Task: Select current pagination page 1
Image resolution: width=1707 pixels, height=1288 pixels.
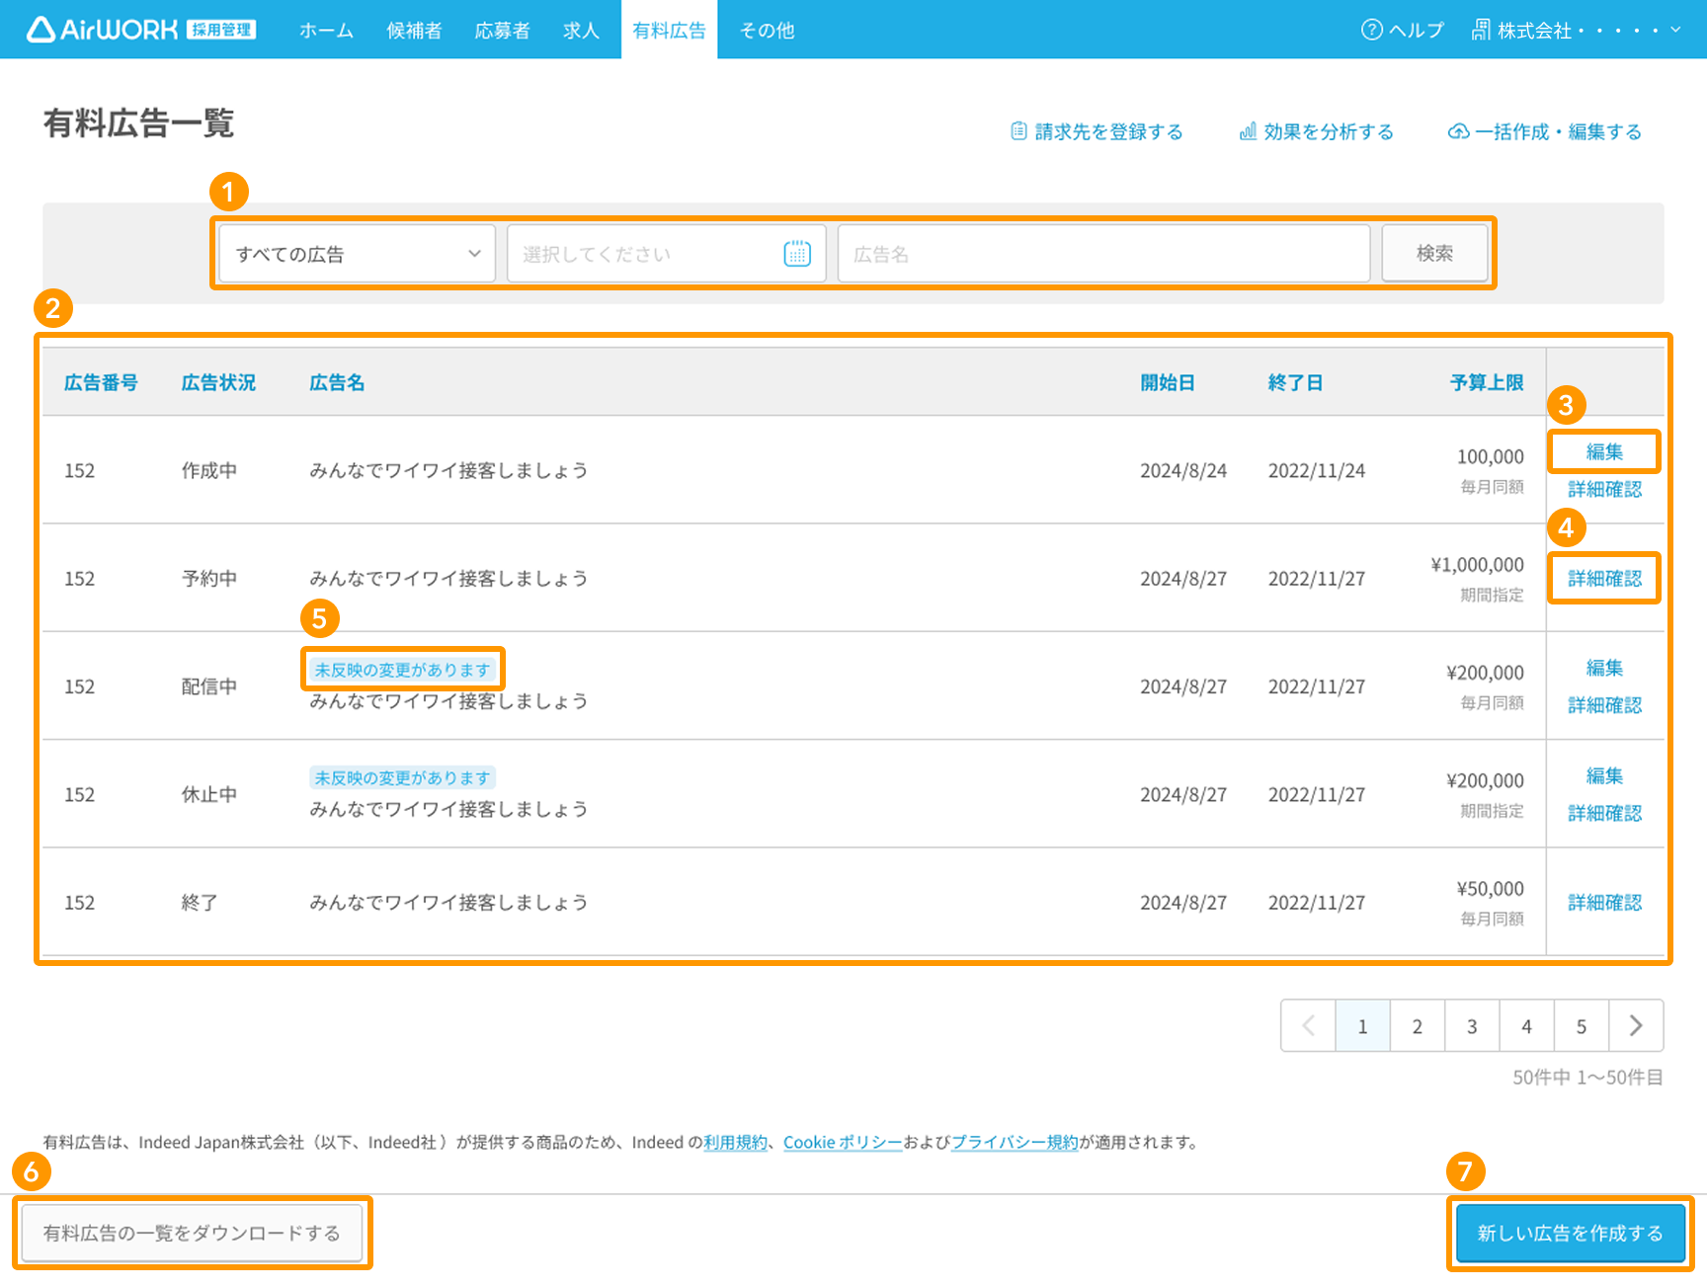Action: coord(1362,1026)
